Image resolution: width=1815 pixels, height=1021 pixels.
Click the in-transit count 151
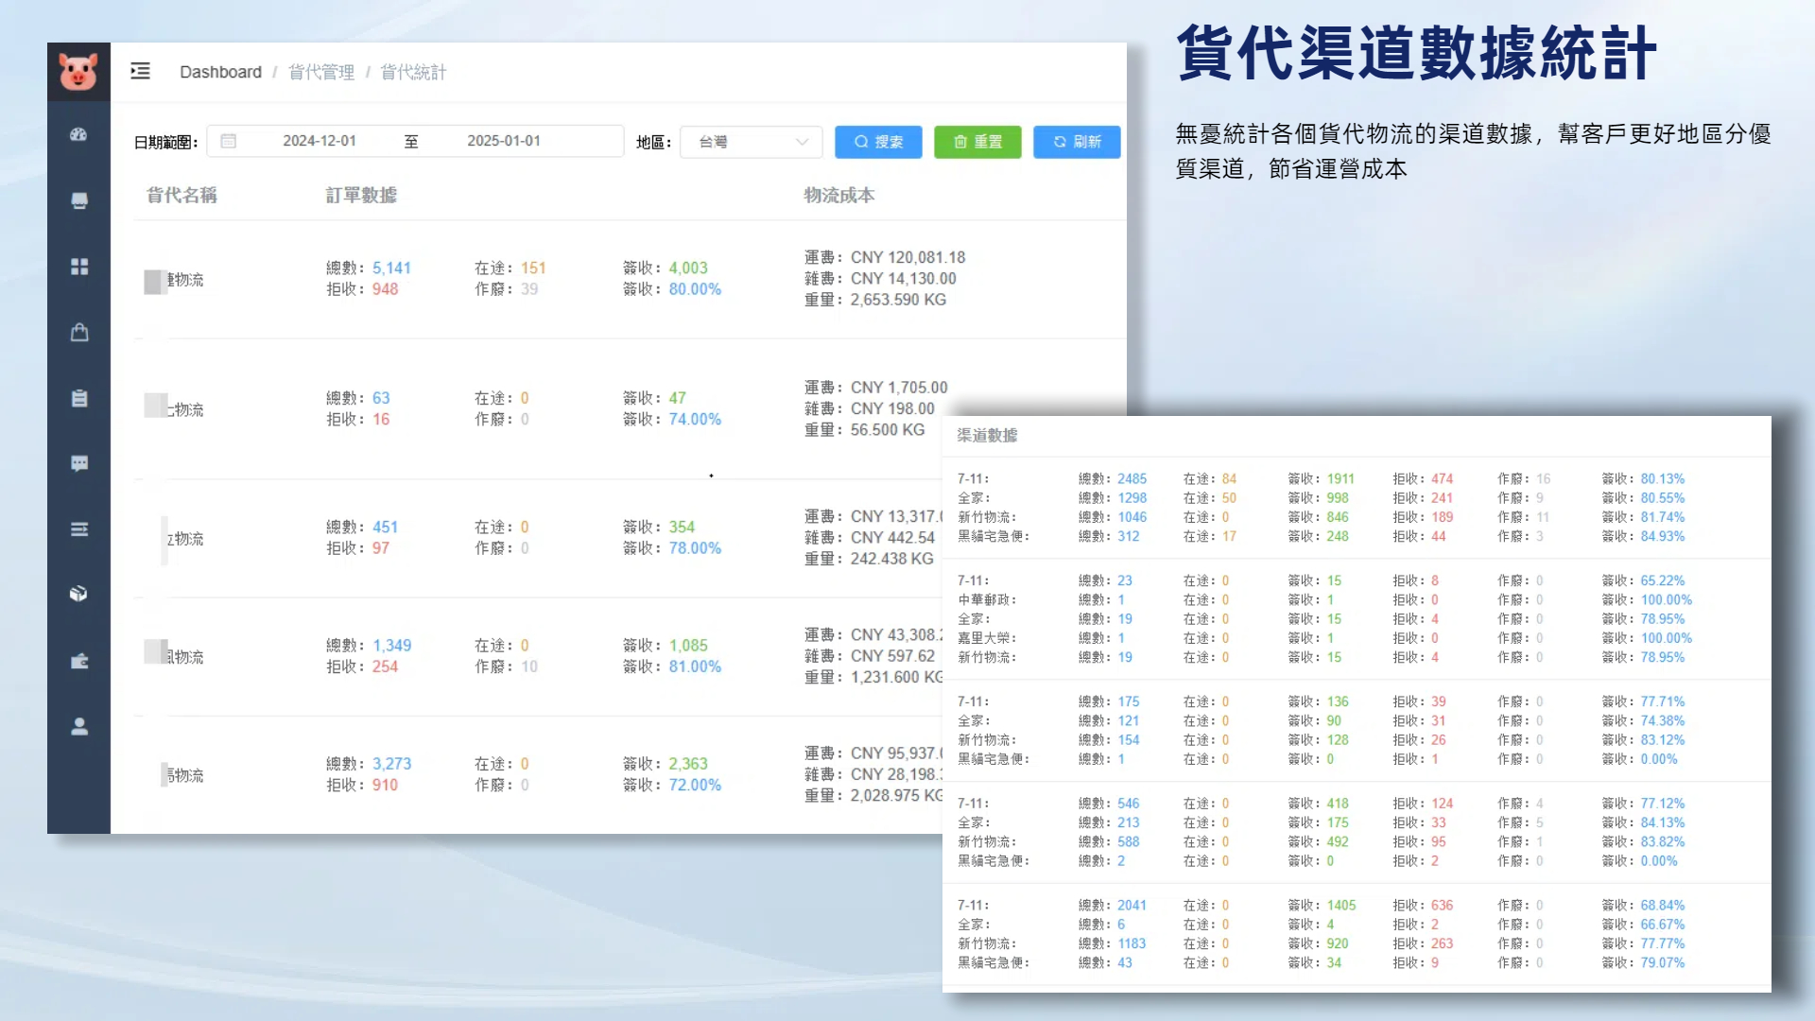(533, 268)
